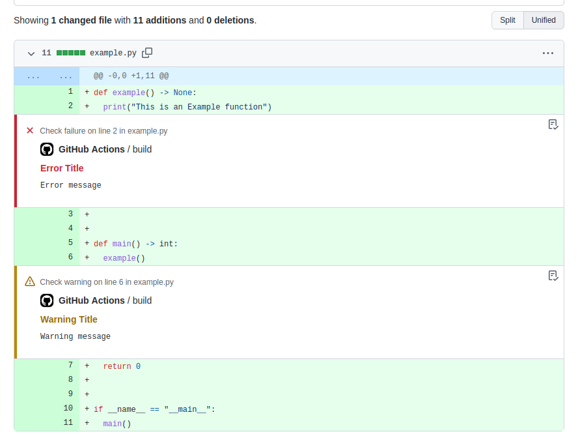Select the Unified diff view
578x436 pixels.
[543, 20]
